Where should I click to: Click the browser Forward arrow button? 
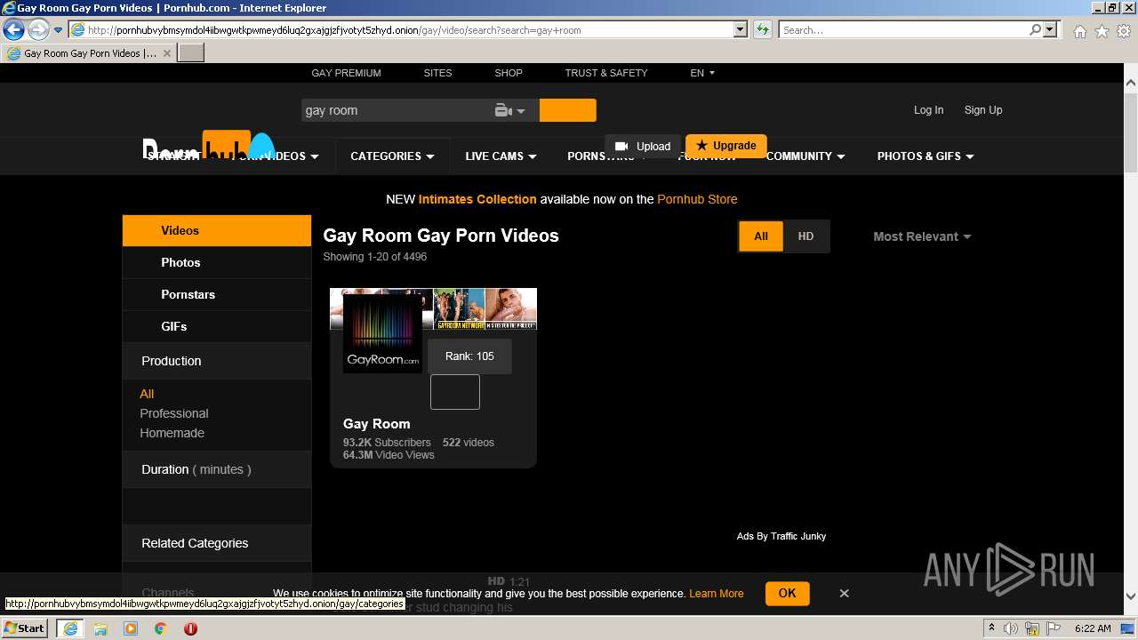point(38,29)
